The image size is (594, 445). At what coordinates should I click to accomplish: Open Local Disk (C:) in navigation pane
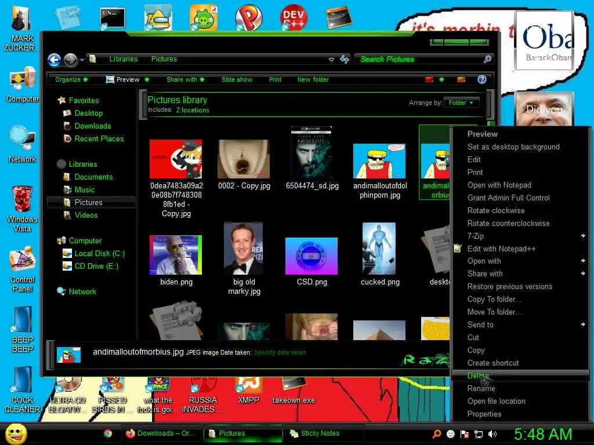pyautogui.click(x=99, y=254)
